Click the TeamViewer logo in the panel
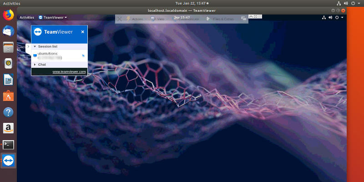The image size is (364, 182). pyautogui.click(x=38, y=32)
